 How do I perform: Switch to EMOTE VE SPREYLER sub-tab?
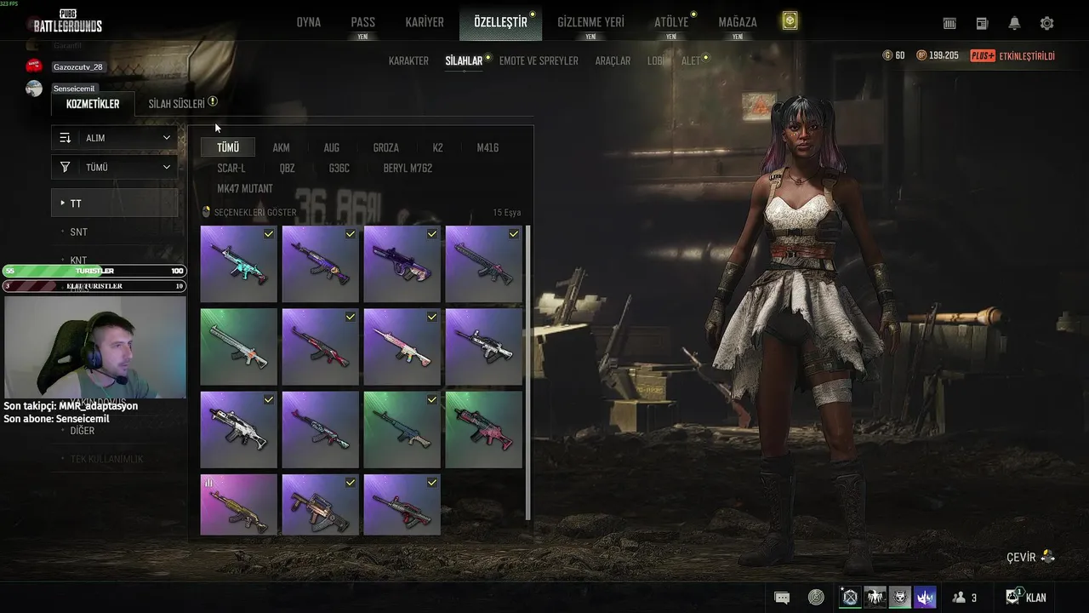[x=539, y=61]
